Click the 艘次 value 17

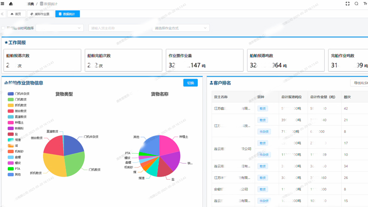point(346,143)
